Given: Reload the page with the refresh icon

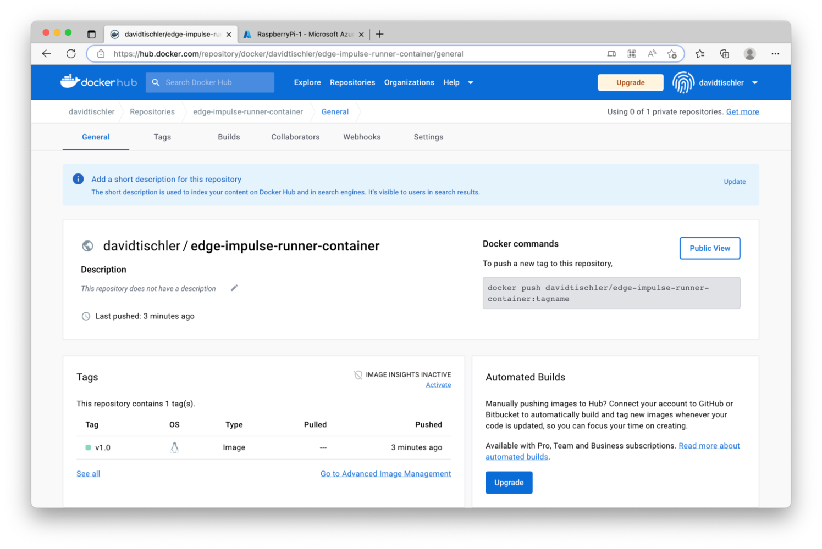Looking at the screenshot, I should (x=71, y=54).
